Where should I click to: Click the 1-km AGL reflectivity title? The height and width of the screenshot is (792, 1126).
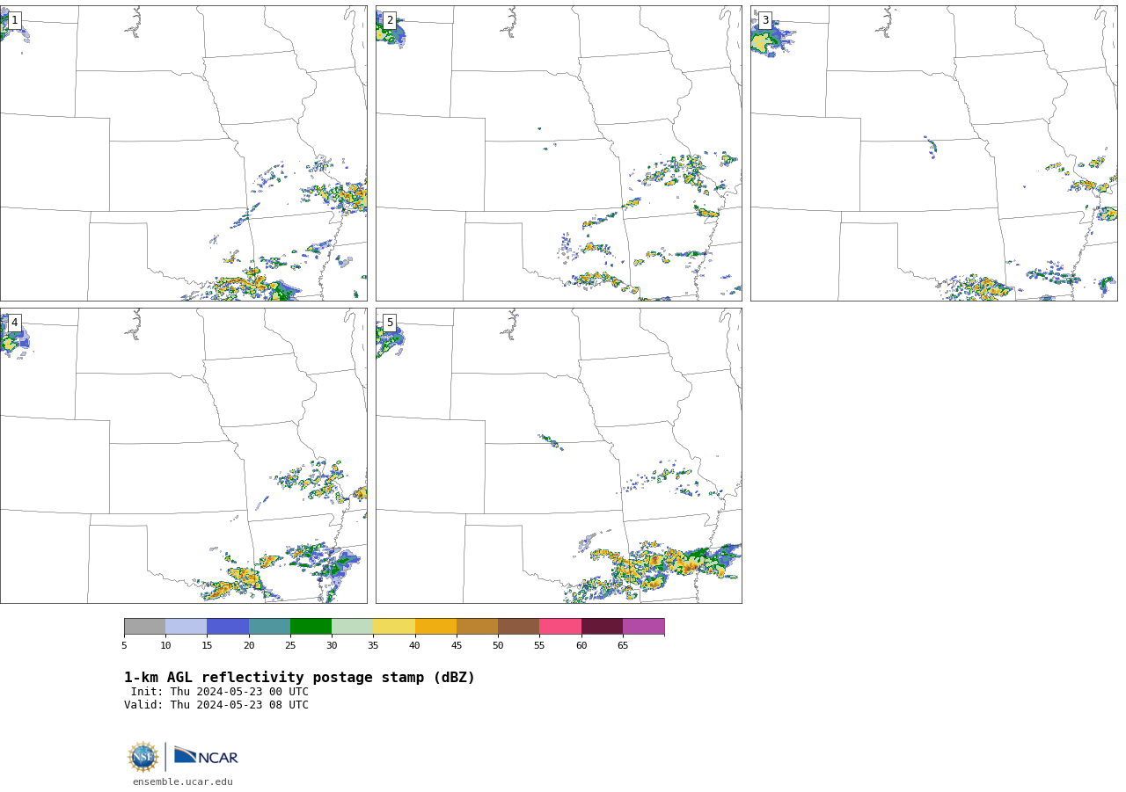coord(299,678)
